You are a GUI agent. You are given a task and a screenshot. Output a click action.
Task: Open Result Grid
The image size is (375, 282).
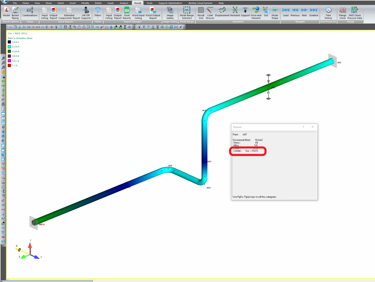tap(201, 13)
